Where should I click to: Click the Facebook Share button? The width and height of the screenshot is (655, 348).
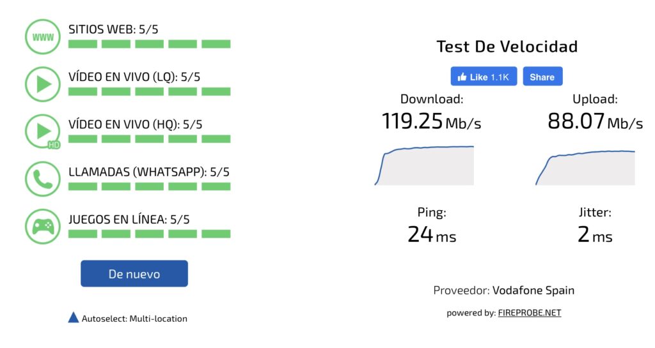542,76
